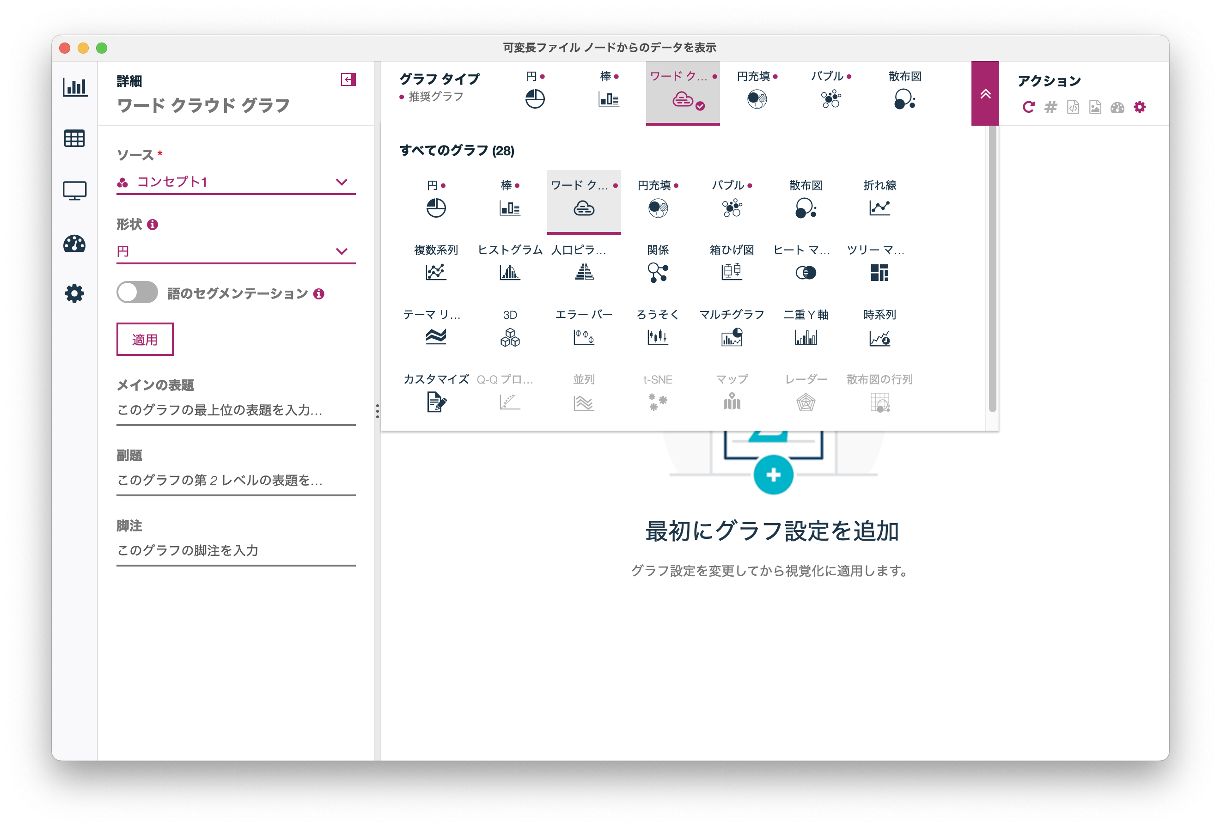Click the 適用 button

coord(145,339)
